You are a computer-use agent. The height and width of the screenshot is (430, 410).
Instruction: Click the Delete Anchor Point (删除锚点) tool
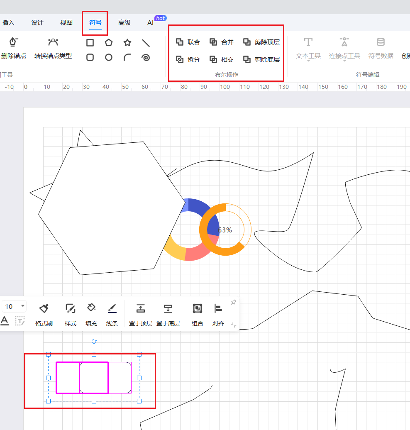click(14, 48)
